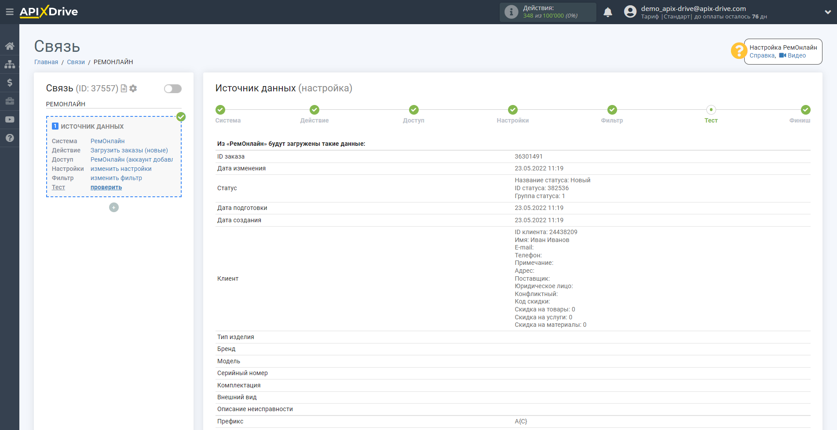
Task: Add a new block with plus button
Action: 114,207
